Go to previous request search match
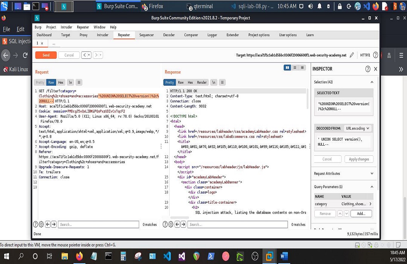The height and width of the screenshot is (264, 407). (x=48, y=224)
